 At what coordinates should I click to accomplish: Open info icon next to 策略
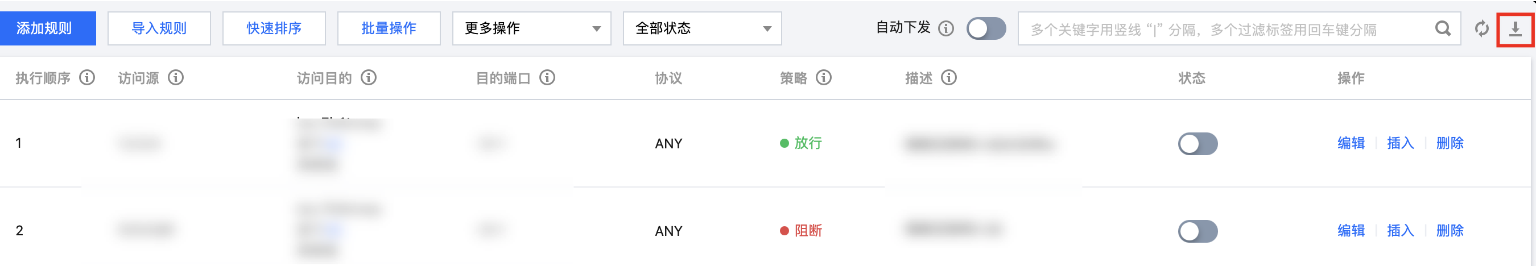tap(823, 78)
